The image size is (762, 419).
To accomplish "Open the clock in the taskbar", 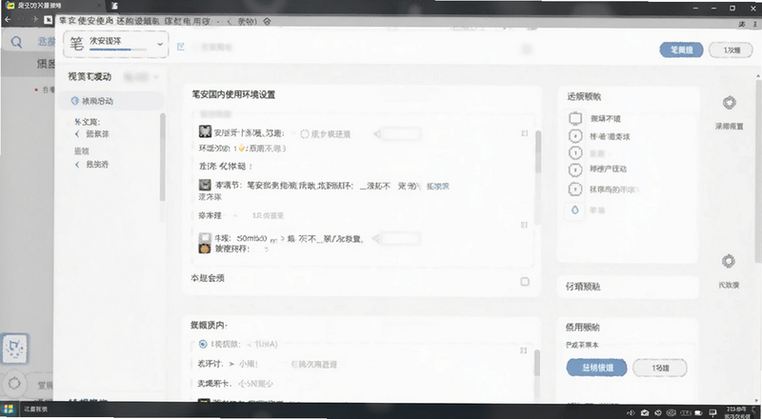I will click(x=737, y=412).
